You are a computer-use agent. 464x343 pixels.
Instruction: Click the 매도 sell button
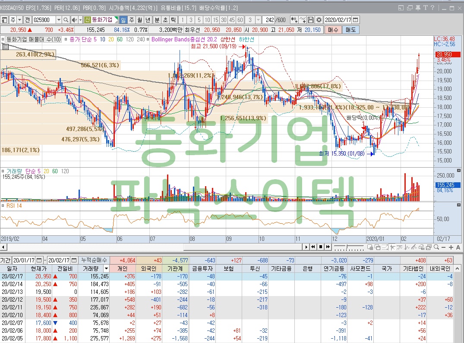350,30
